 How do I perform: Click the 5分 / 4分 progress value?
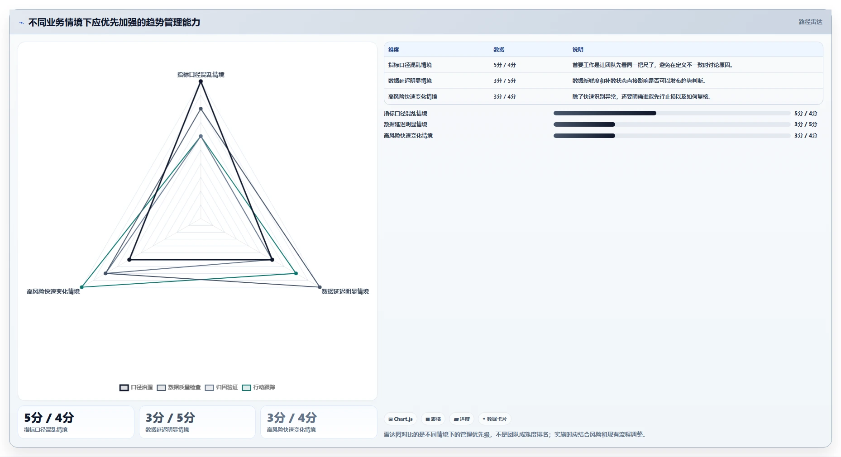click(x=806, y=114)
